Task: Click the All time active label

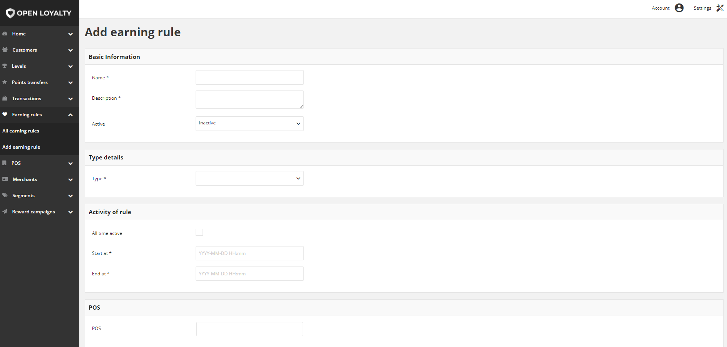Action: click(x=107, y=233)
